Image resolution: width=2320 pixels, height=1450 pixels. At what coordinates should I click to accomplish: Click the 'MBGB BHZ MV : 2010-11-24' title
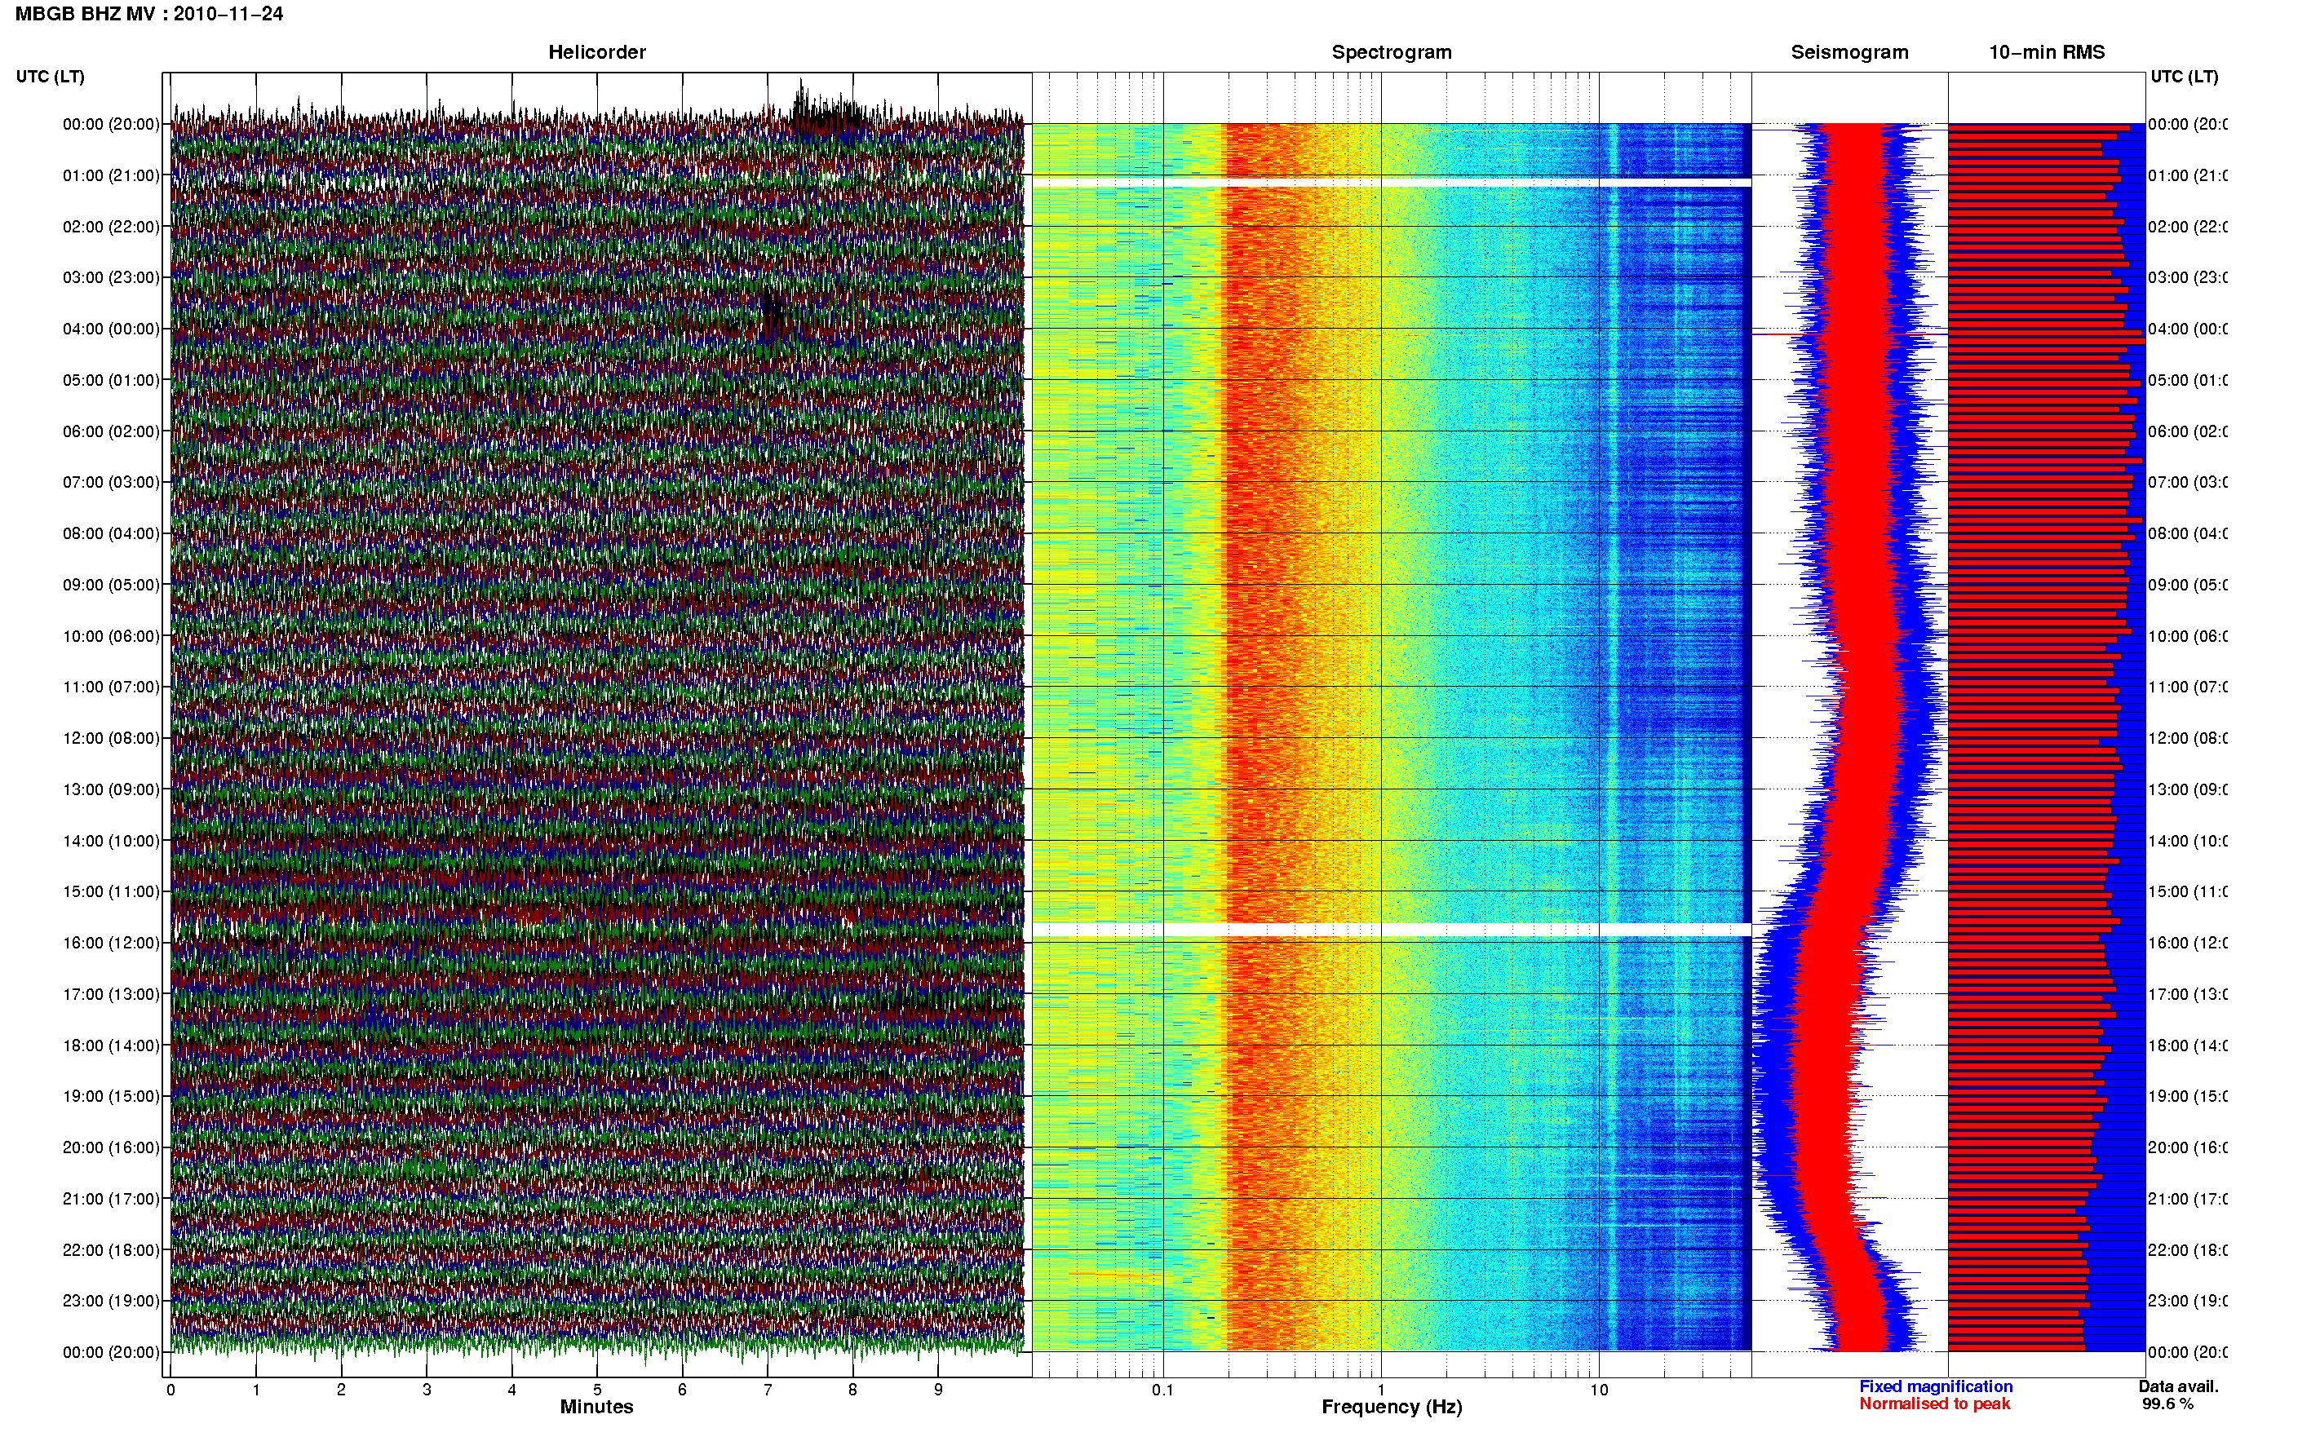[148, 15]
